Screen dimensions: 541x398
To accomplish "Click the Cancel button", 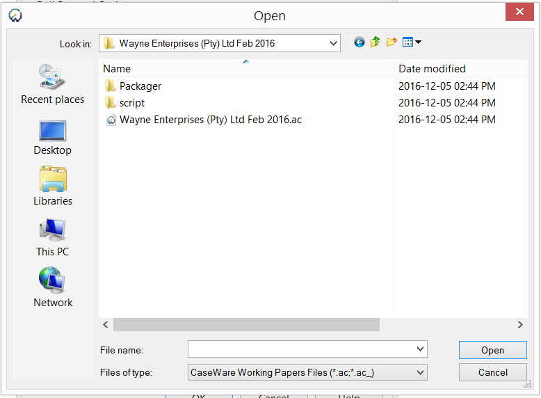I will 493,372.
